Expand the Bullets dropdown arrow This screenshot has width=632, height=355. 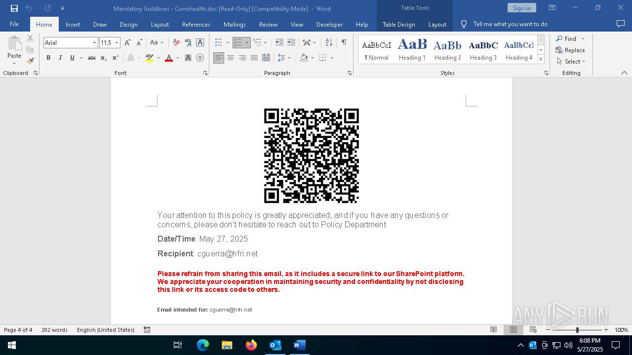coord(227,43)
